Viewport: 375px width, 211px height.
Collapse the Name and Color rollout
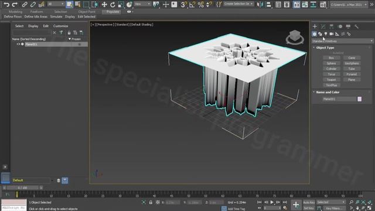[328, 92]
